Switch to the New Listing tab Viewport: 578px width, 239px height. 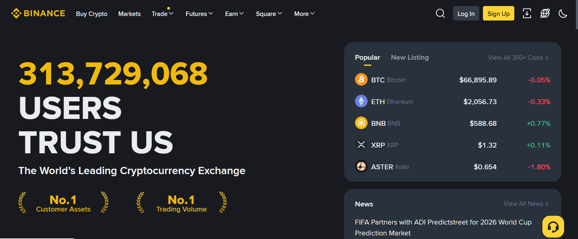click(x=410, y=57)
